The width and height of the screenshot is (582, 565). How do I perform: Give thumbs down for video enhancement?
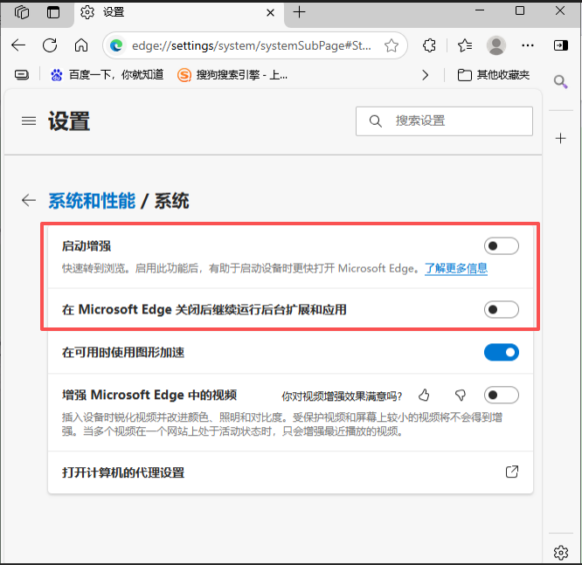tap(461, 396)
